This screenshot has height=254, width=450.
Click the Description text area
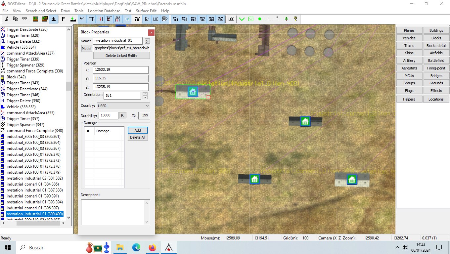[115, 212]
